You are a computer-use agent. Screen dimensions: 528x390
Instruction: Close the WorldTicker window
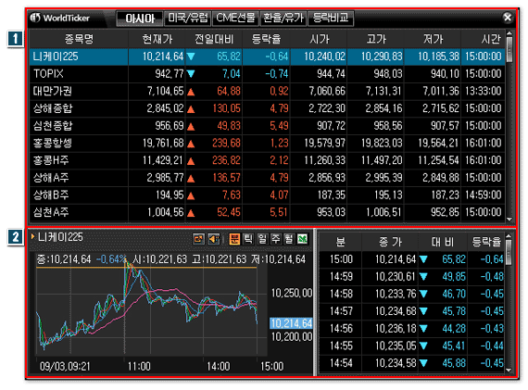pyautogui.click(x=508, y=18)
